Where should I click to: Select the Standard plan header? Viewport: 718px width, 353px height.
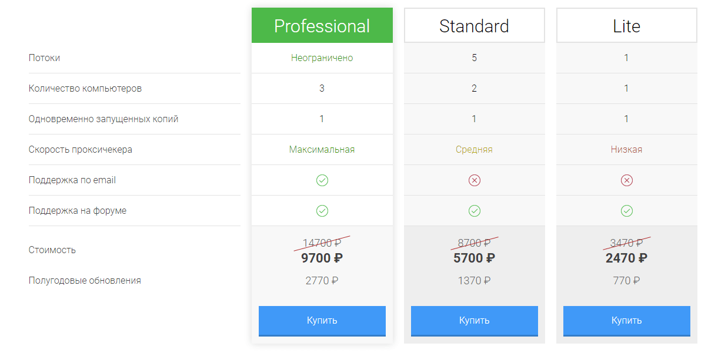(475, 26)
